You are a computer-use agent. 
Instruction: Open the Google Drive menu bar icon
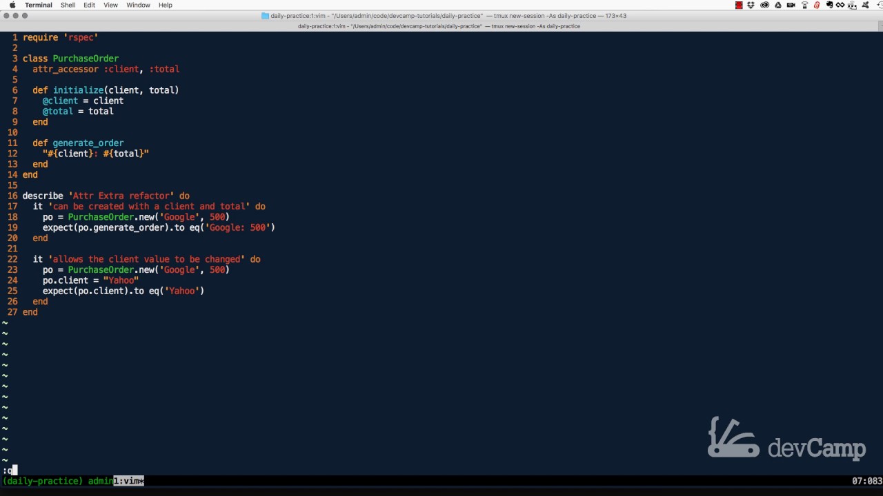click(777, 5)
